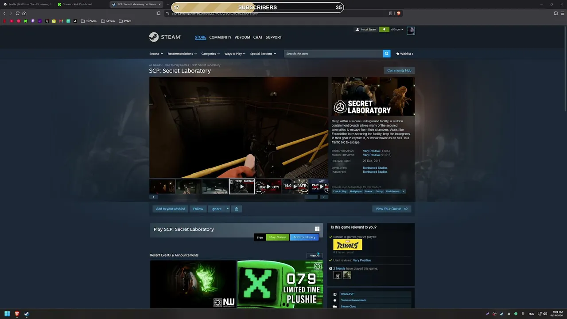Open the Windows Start menu
The image size is (567, 319).
tap(7, 314)
